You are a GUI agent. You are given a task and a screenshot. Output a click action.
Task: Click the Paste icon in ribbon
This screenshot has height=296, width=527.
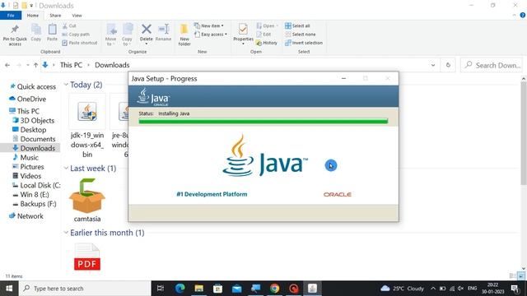[x=52, y=30]
